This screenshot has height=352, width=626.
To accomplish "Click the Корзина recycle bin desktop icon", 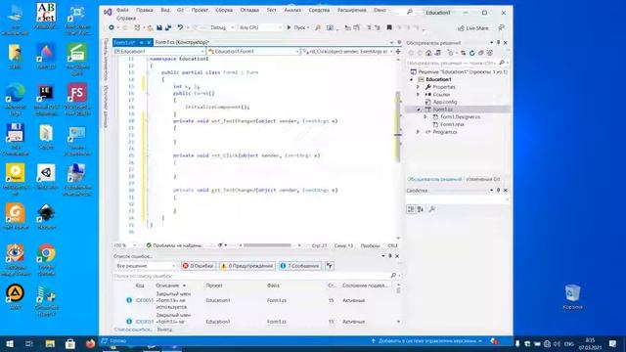I will click(x=572, y=297).
